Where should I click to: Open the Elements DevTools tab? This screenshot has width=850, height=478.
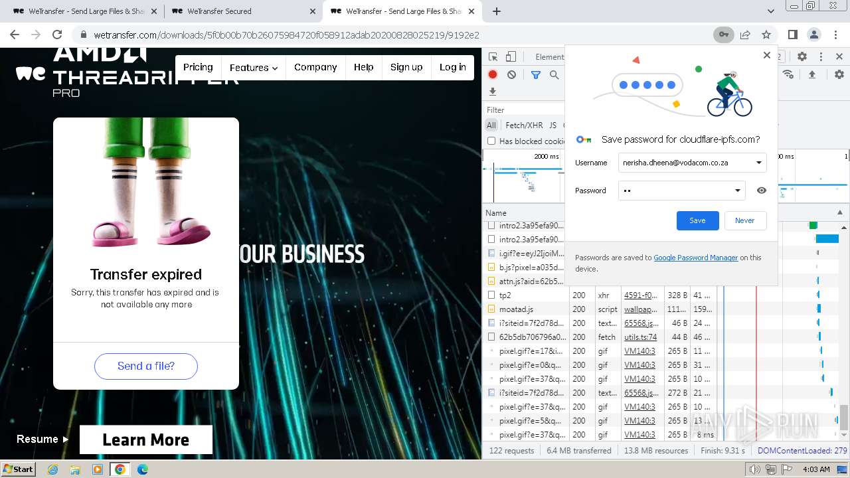pos(550,57)
